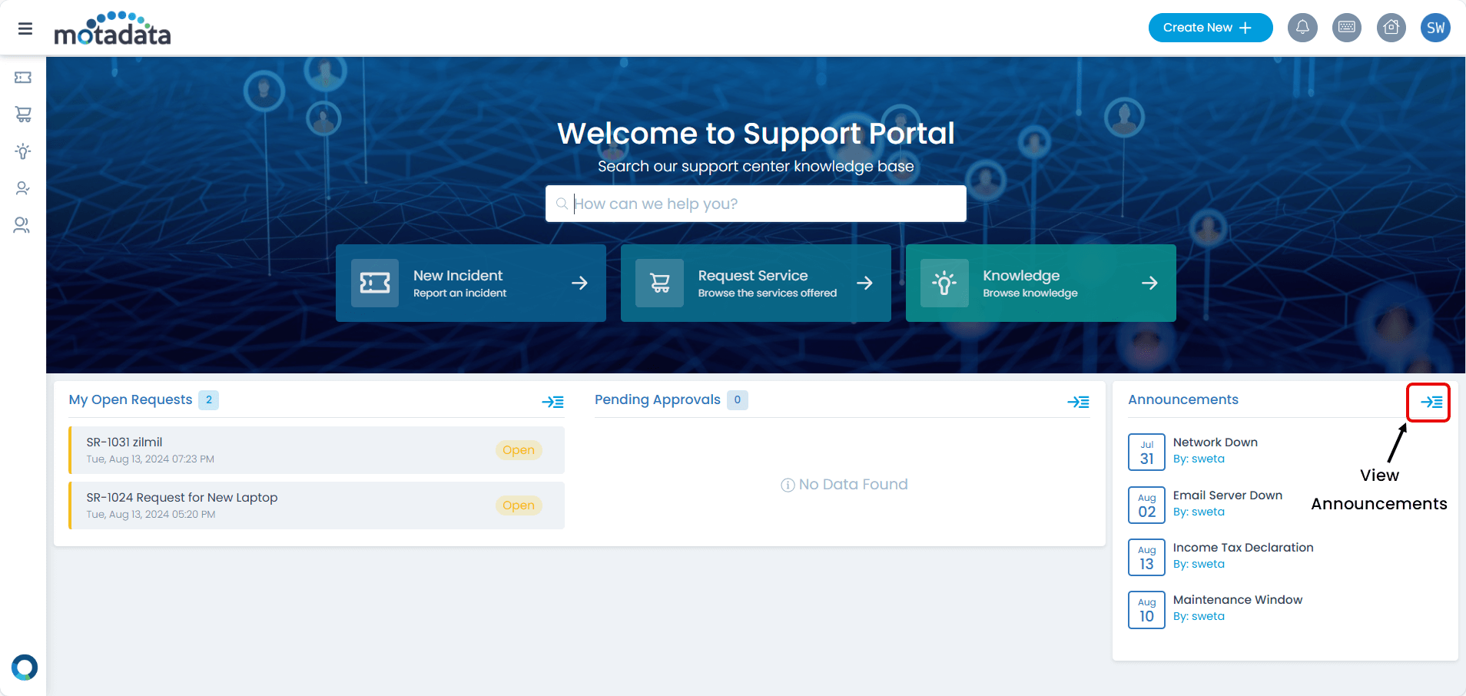Screen dimensions: 1466x696
Task: Open My Approvals icon in left sidebar
Action: pyautogui.click(x=23, y=188)
